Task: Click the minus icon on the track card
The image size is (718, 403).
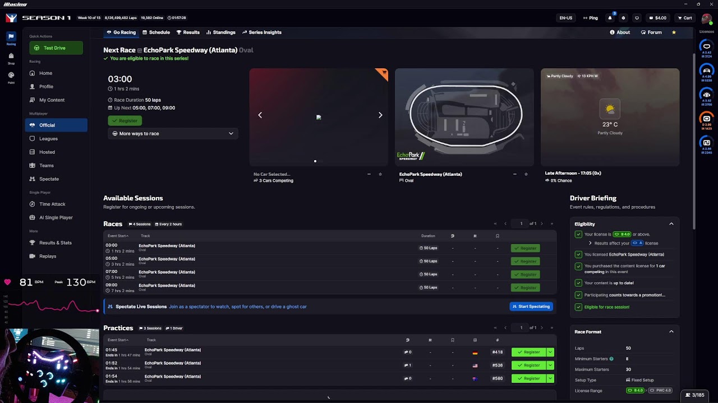Action: [514, 174]
